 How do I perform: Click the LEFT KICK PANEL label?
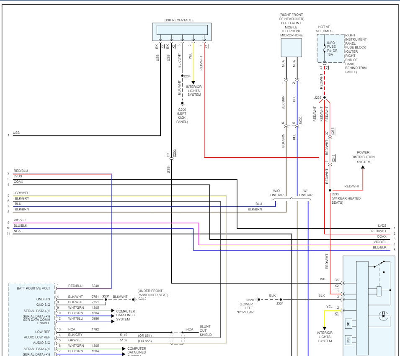(182, 118)
